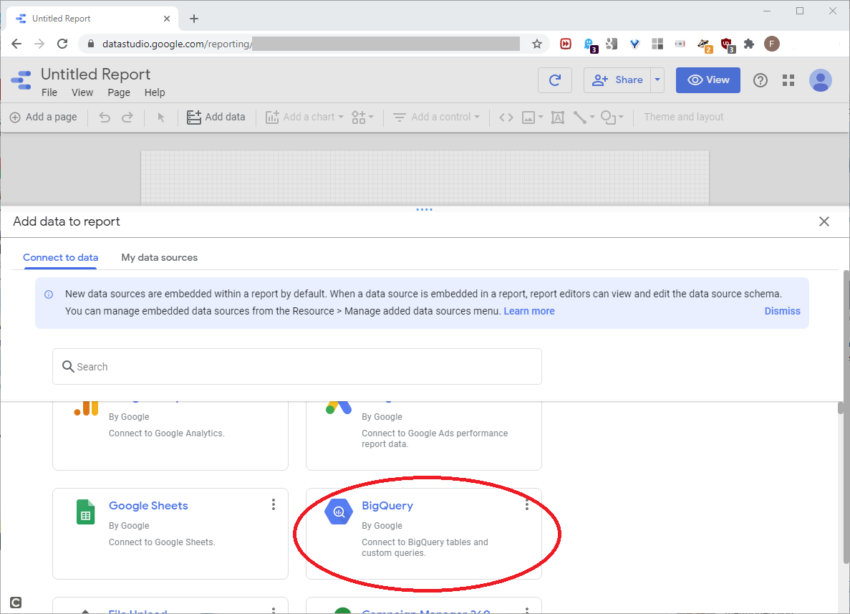Open BigQuery connector options menu
Viewport: 850px width, 614px height.
527,505
